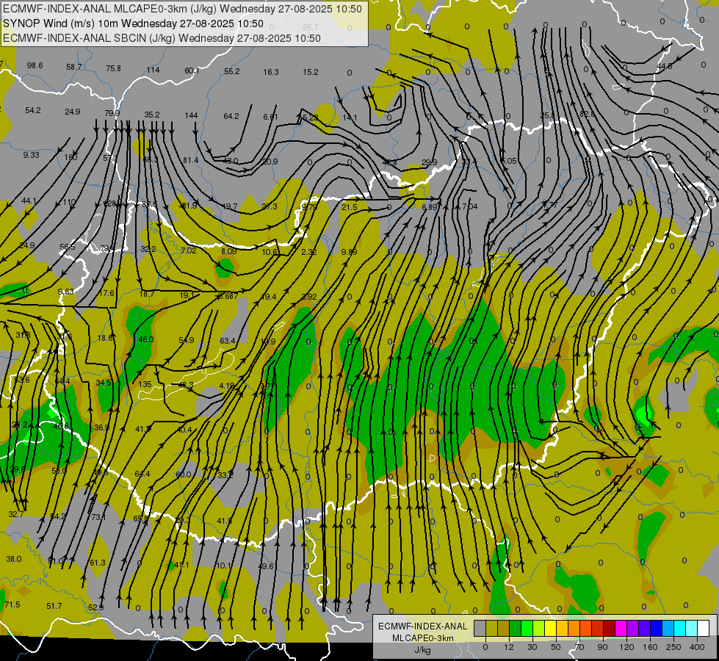Click legend tick label 120

coord(626,647)
